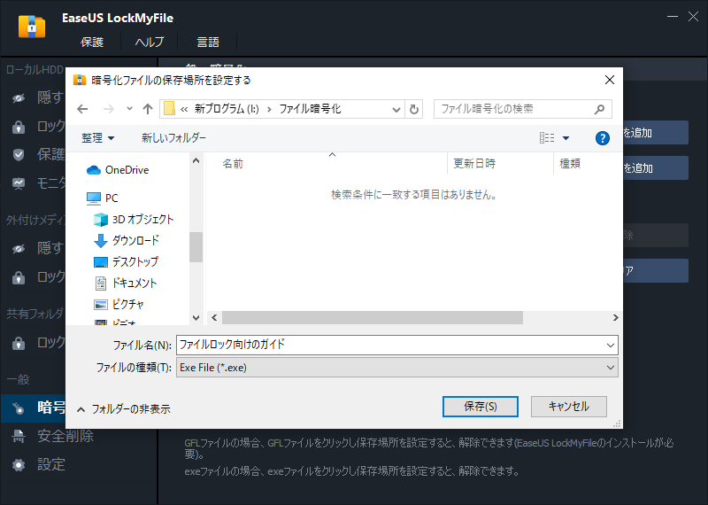Viewport: 708px width, 505px height.
Task: Open ダウンロード folder
Action: (127, 240)
